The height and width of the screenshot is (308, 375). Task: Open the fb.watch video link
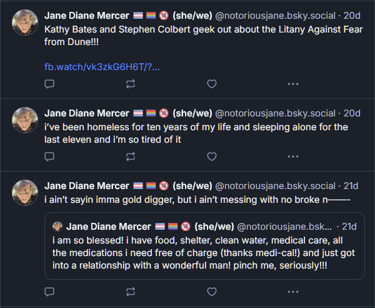(x=102, y=67)
